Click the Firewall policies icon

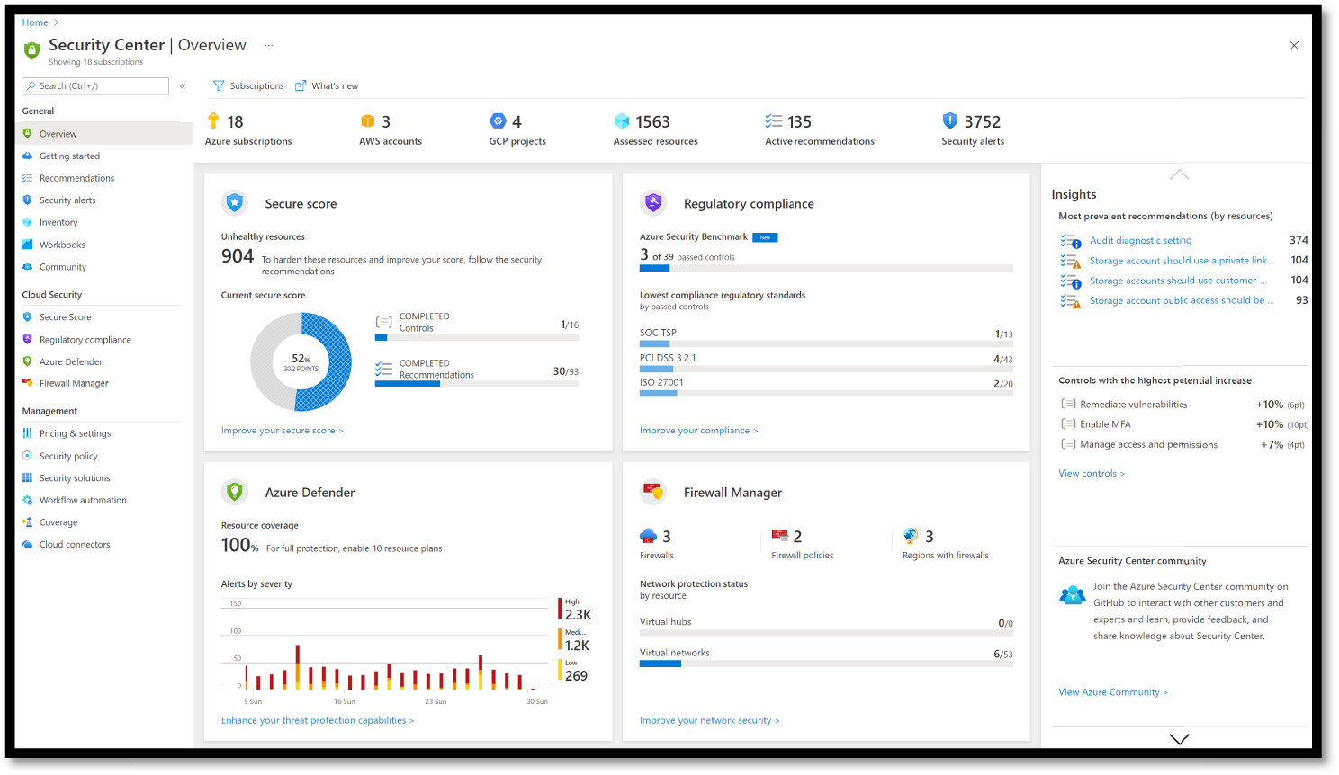point(780,536)
